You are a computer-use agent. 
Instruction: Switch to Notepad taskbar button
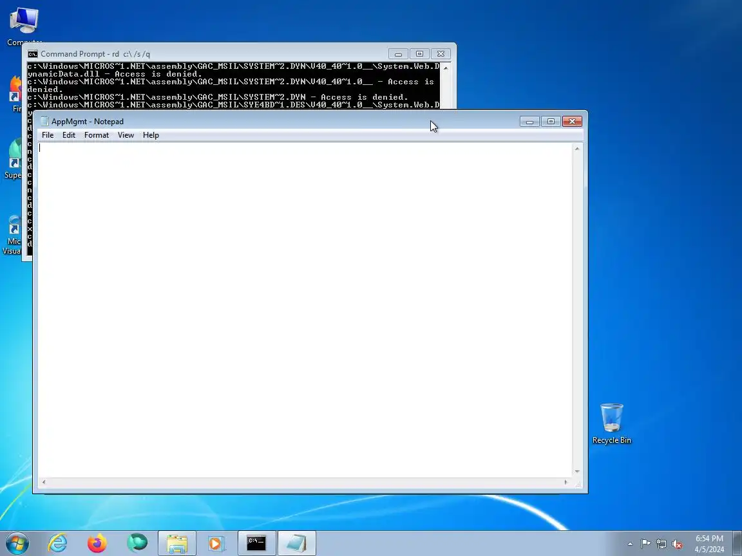coord(297,543)
